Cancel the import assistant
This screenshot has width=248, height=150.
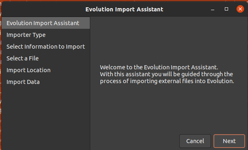[195, 141]
